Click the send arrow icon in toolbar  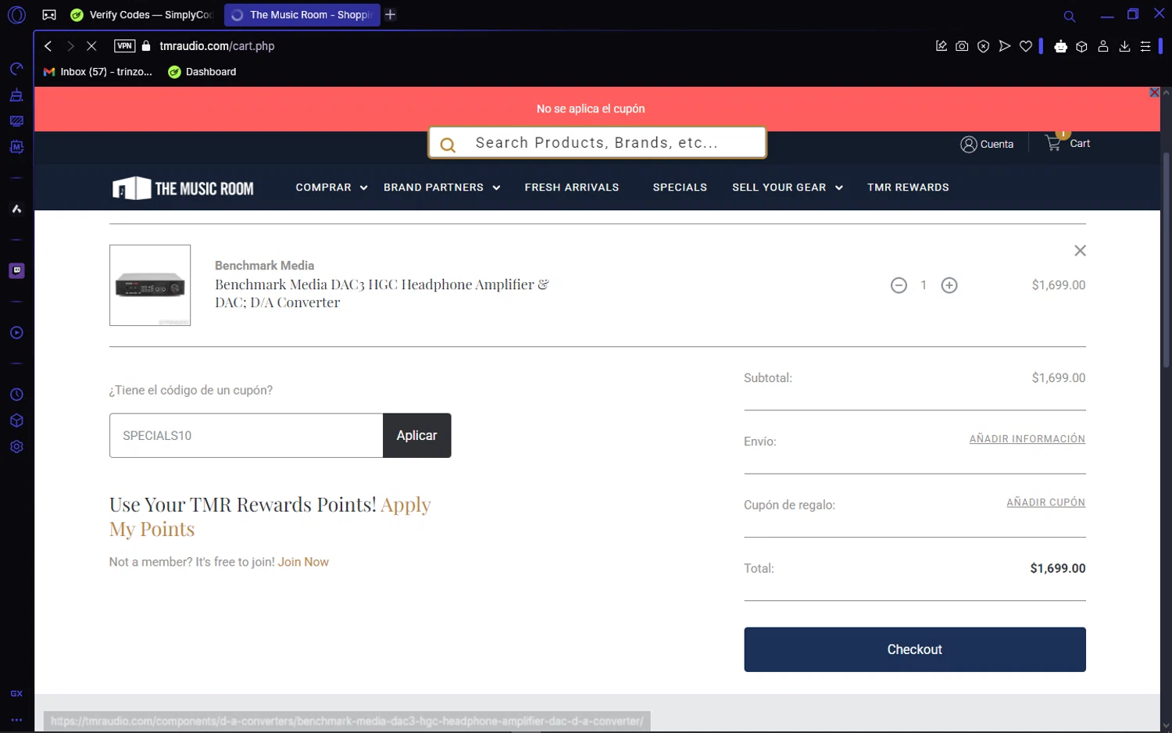(1005, 46)
